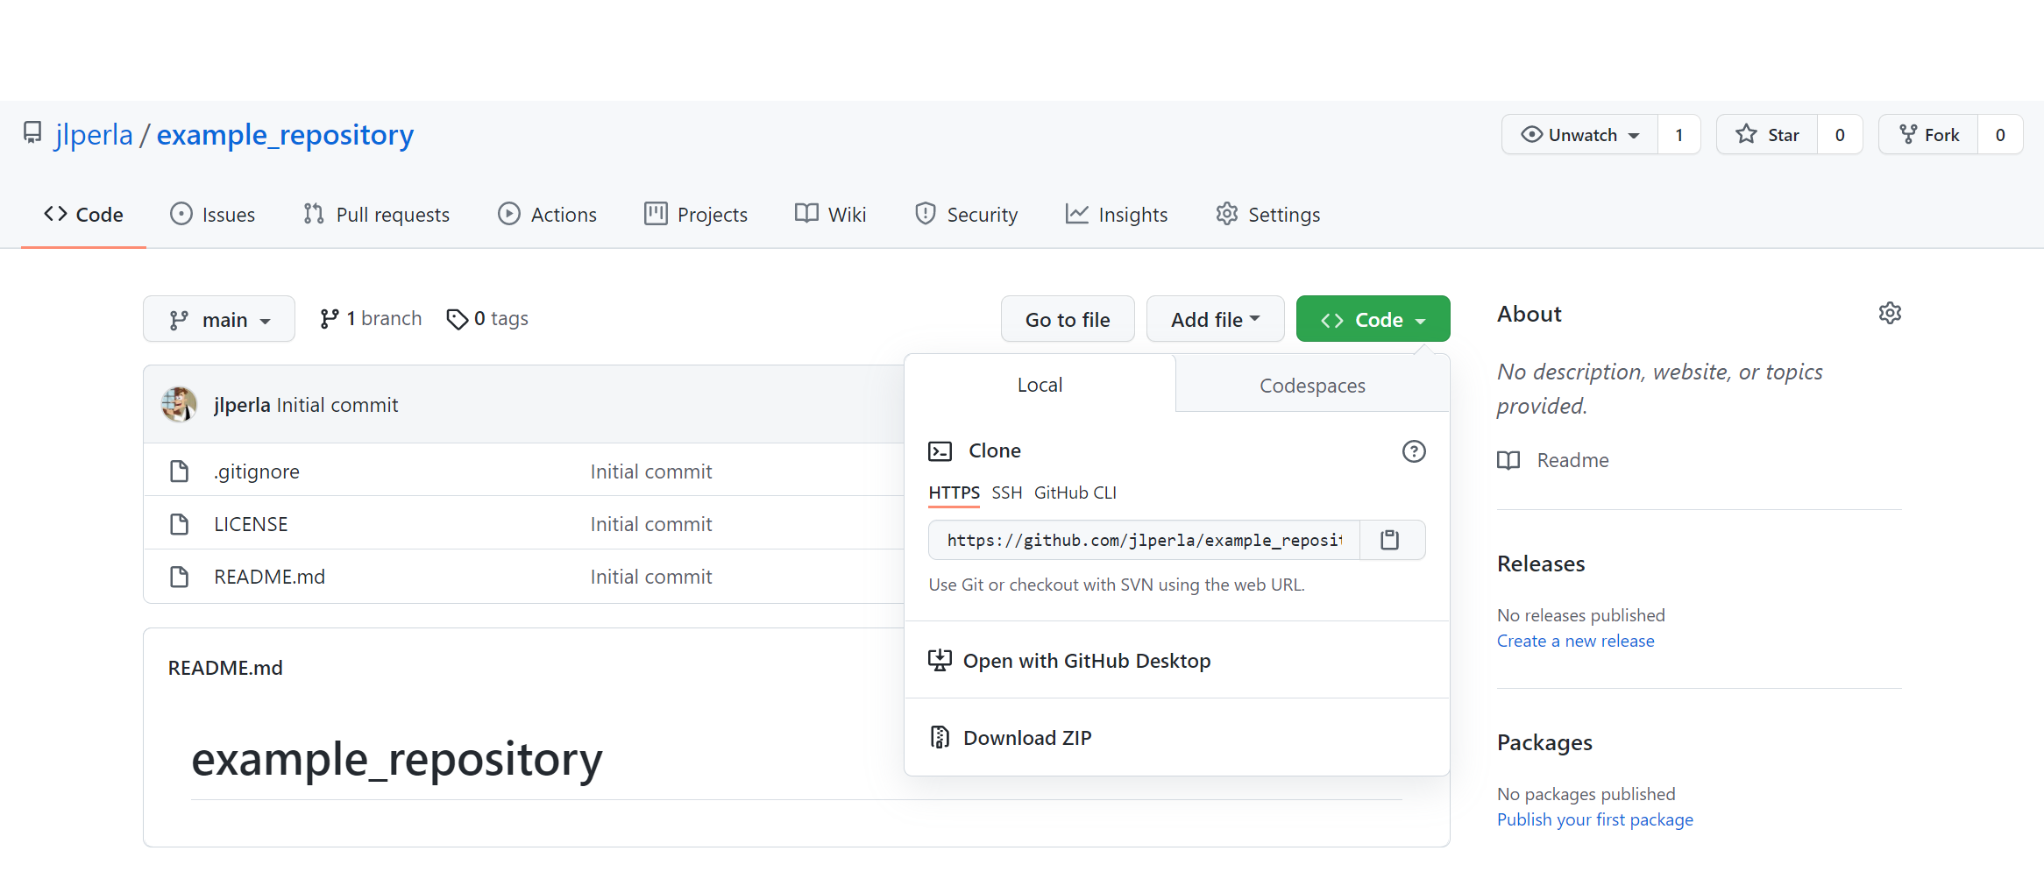The height and width of the screenshot is (872, 2044).
Task: Click the Download ZIP file icon
Action: pos(940,738)
